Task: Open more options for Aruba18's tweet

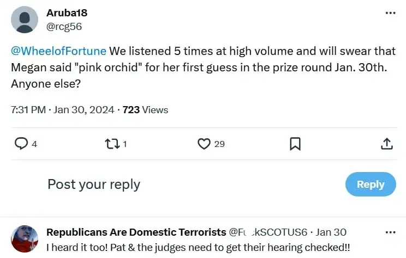Action: click(x=390, y=13)
